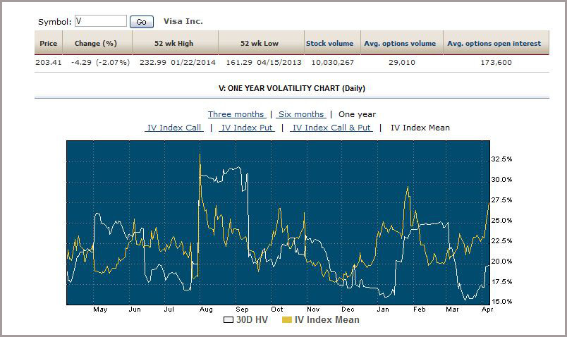Click the Apr month axis label

pyautogui.click(x=487, y=310)
